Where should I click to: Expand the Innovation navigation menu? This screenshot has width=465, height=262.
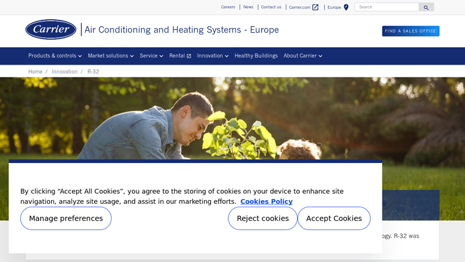coord(212,56)
